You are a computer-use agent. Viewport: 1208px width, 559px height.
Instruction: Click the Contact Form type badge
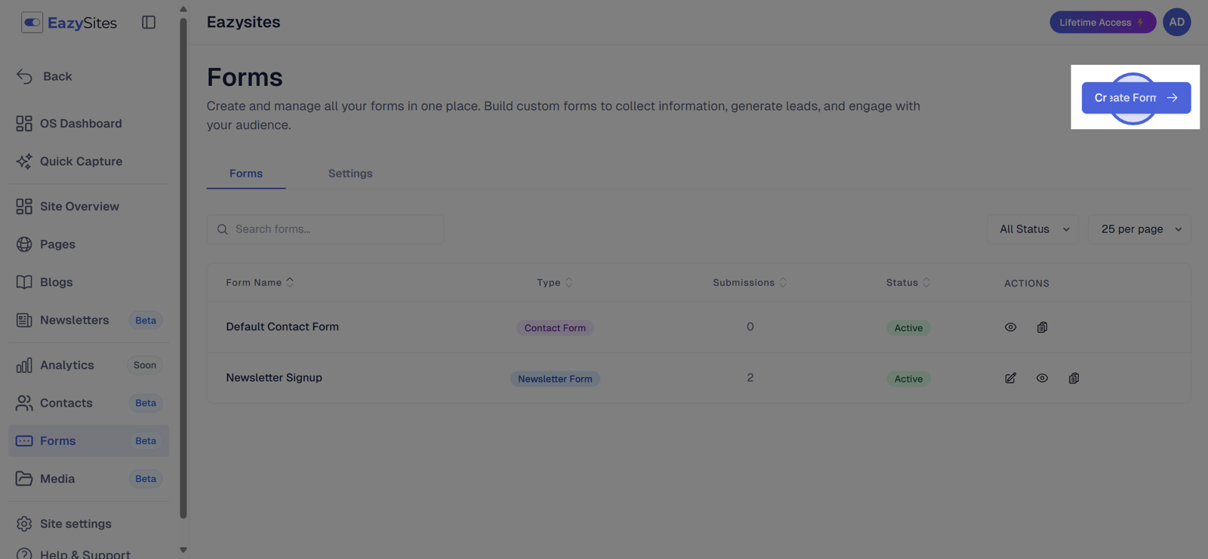tap(555, 328)
